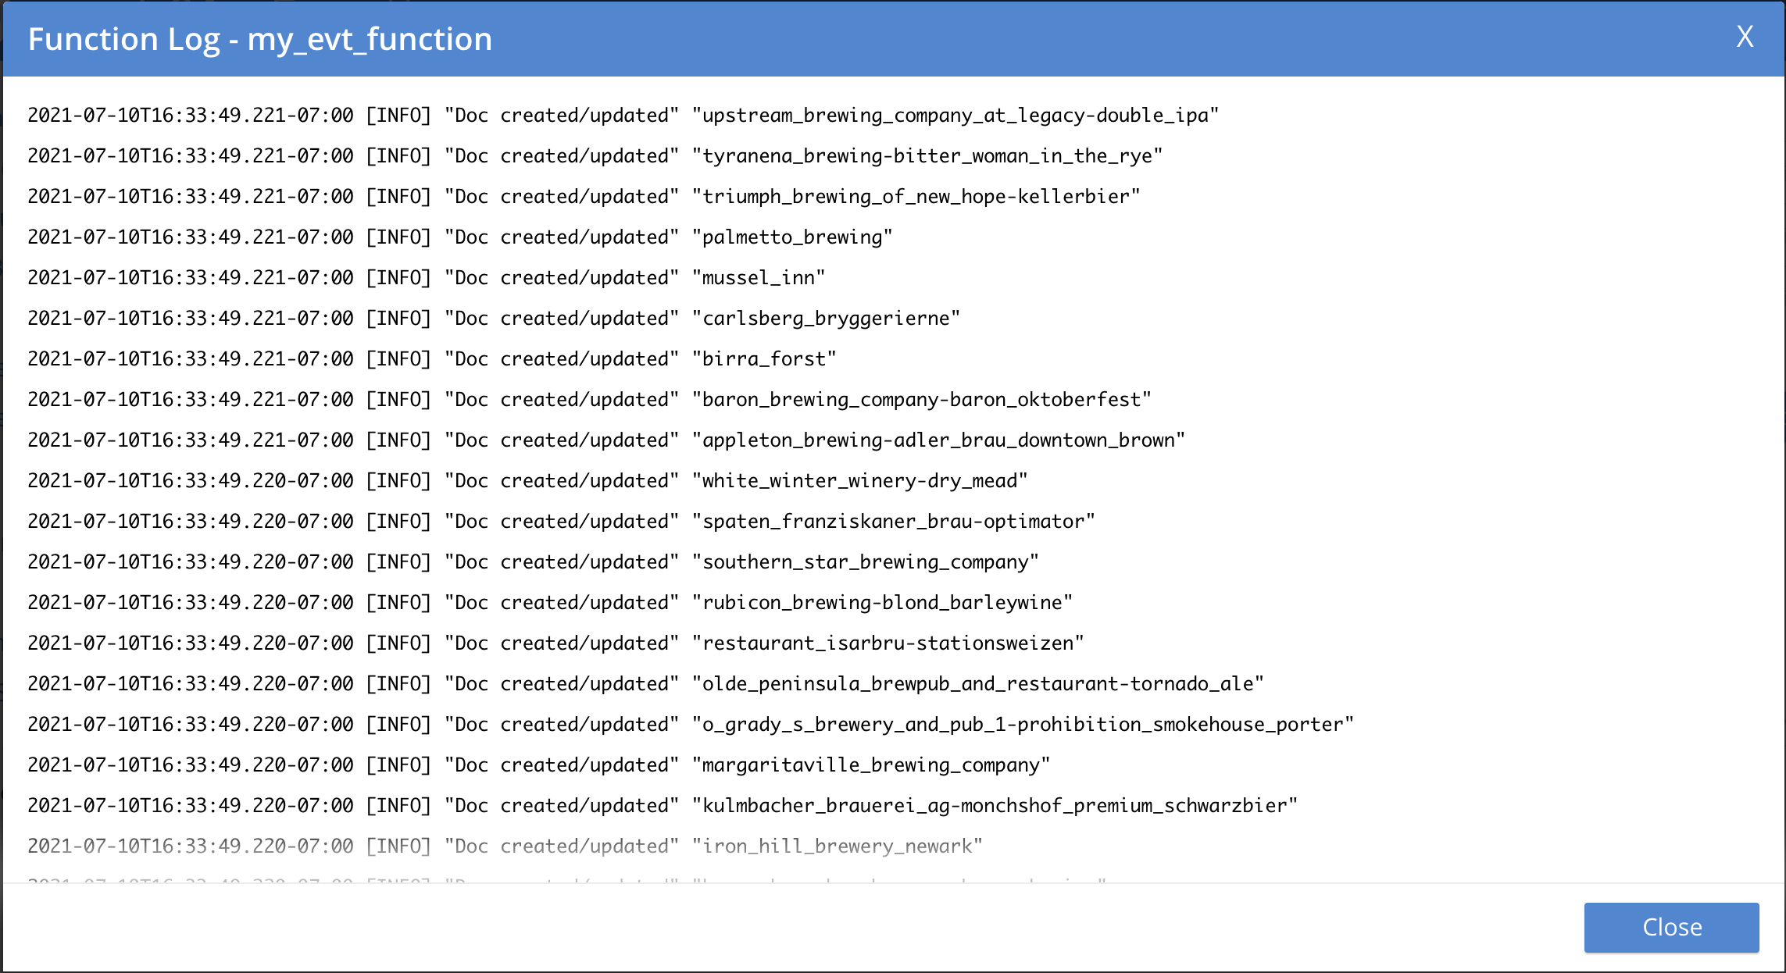Image resolution: width=1786 pixels, height=973 pixels.
Task: Select the iron_hill_brewery_newark log entry
Action: [x=505, y=846]
